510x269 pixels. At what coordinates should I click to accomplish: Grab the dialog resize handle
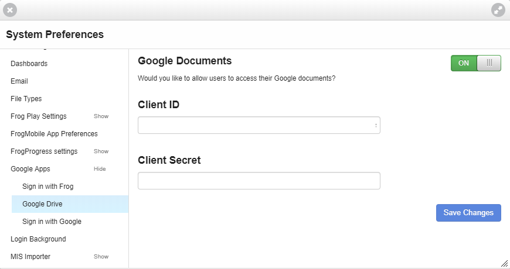(x=505, y=264)
